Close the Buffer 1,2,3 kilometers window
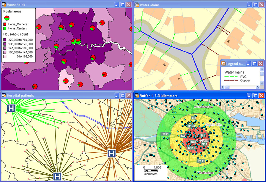This screenshot has height=182, width=266. [262, 96]
